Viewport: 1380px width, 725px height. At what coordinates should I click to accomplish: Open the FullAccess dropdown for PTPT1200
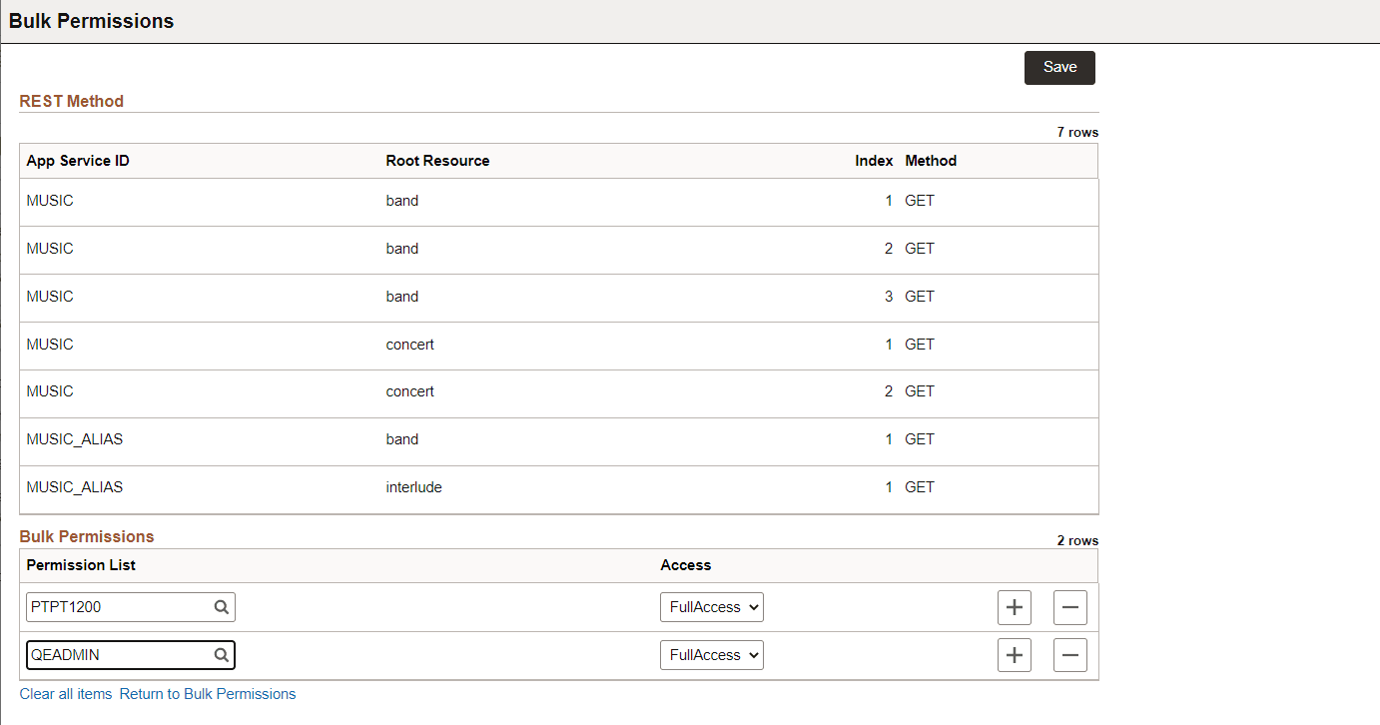(x=711, y=606)
